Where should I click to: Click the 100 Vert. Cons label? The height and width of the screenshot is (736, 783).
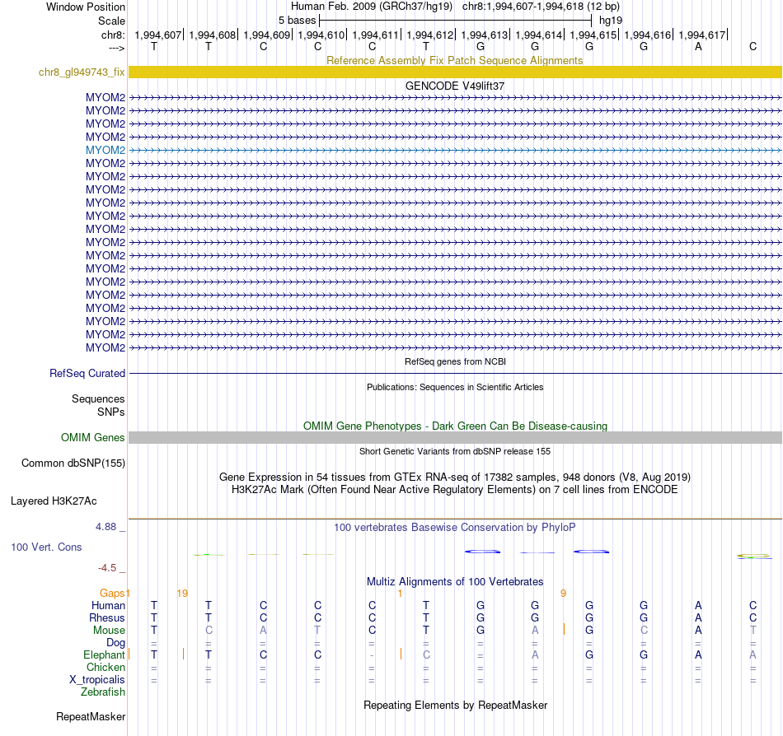pos(46,547)
